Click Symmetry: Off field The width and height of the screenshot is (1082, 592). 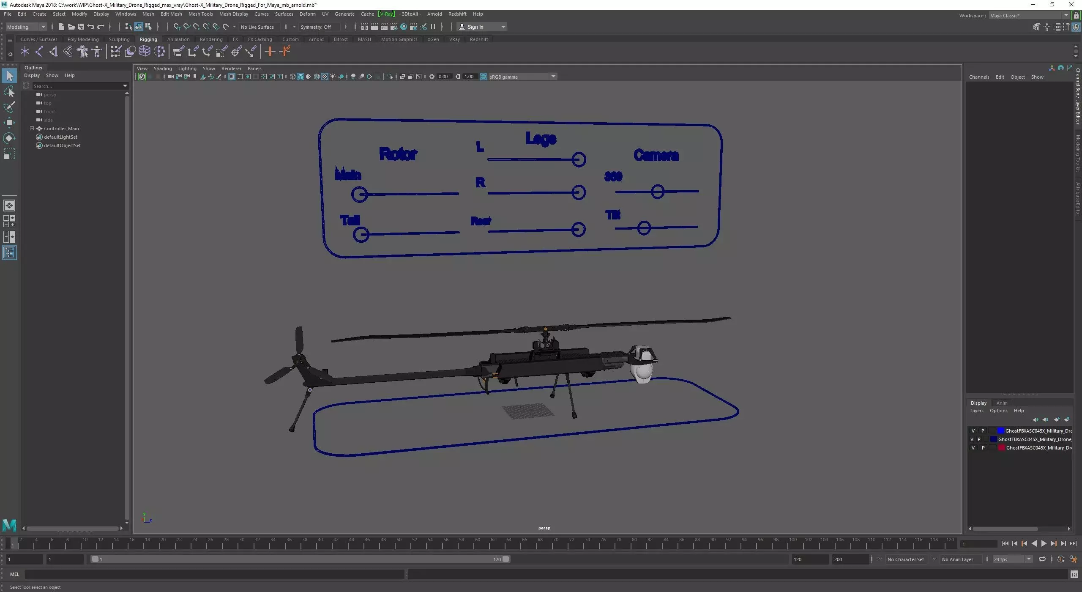pyautogui.click(x=319, y=27)
